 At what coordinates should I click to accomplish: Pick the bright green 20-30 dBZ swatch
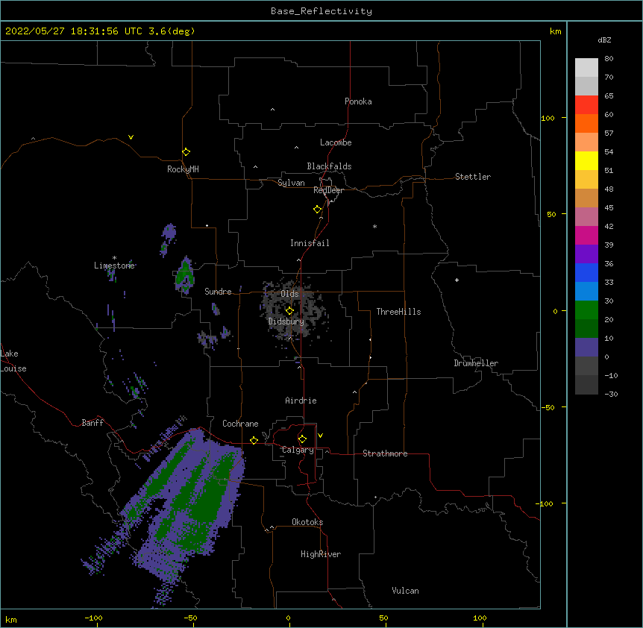point(586,310)
